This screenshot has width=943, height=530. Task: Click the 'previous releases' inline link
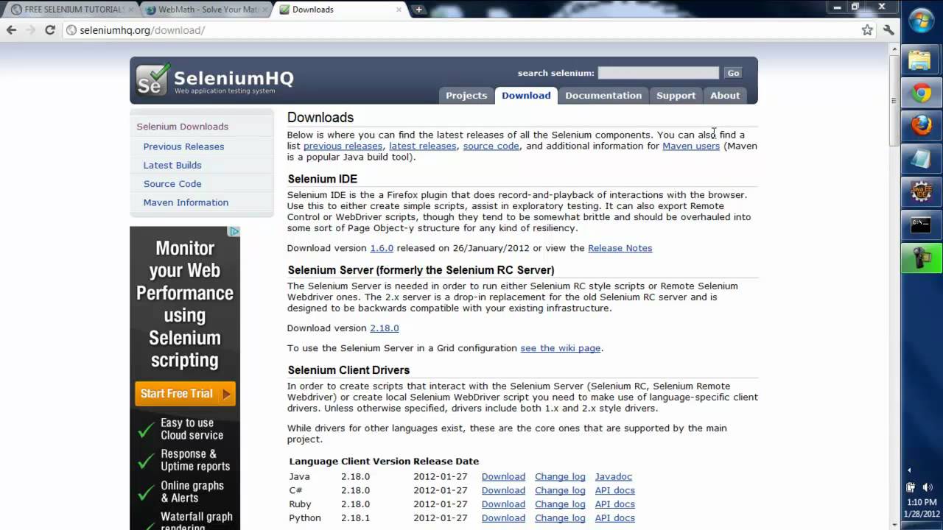tap(343, 146)
